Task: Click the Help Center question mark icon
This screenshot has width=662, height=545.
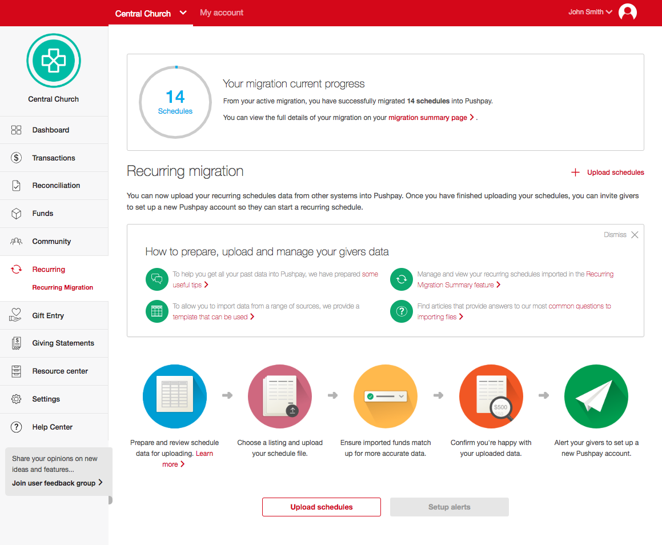Action: click(x=16, y=427)
